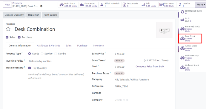Image resolution: width=206 pixels, height=109 pixels.
Task: Select the Service product type
Action: (42, 54)
